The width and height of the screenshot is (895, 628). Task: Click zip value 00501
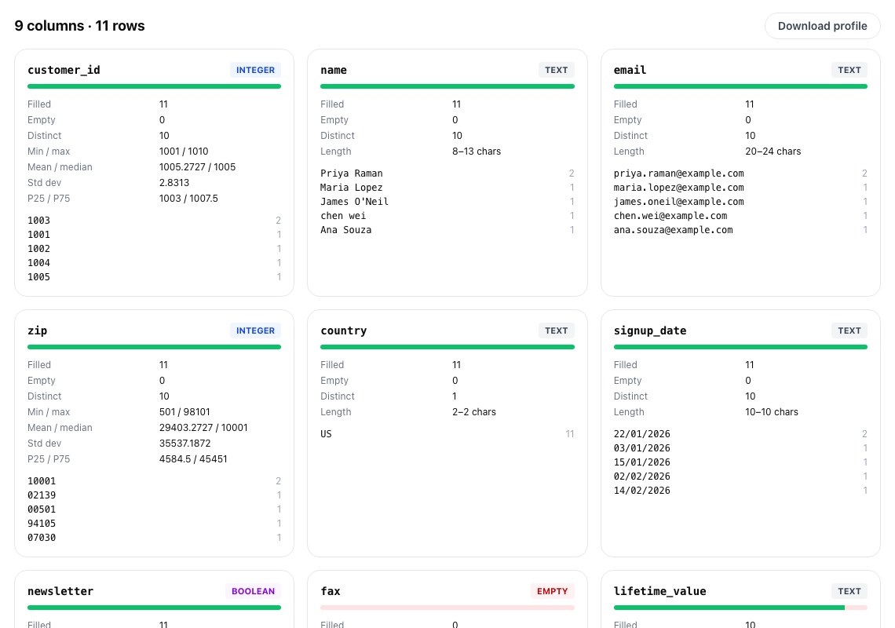pyautogui.click(x=42, y=509)
